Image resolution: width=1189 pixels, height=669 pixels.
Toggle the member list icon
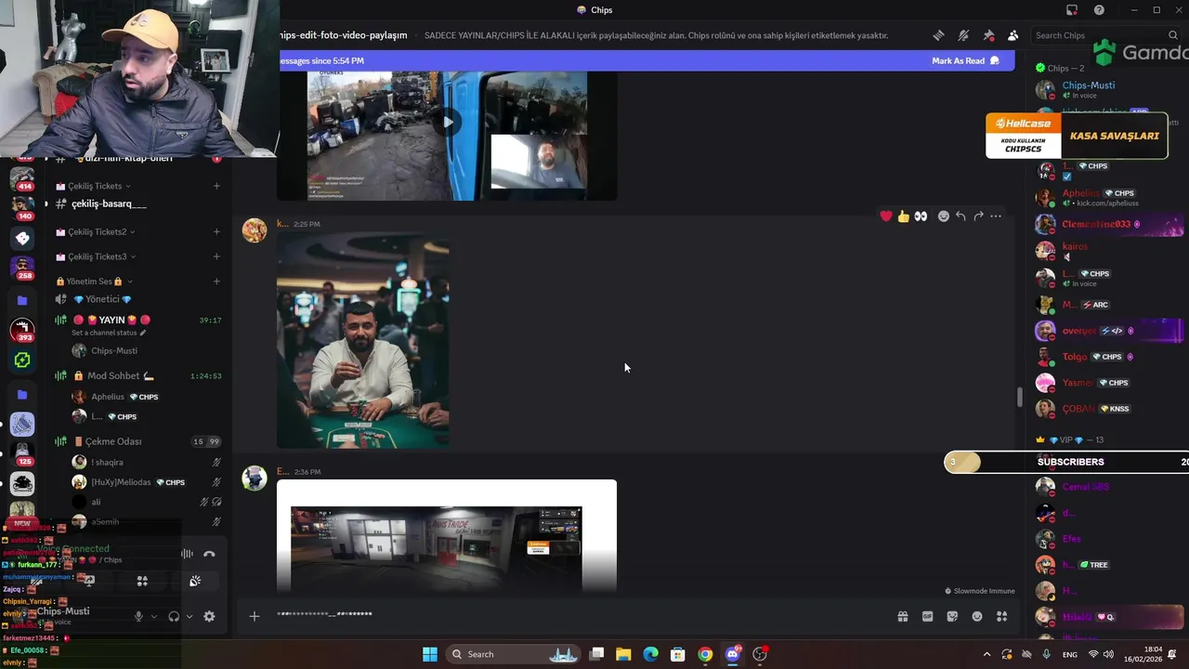coord(1013,35)
